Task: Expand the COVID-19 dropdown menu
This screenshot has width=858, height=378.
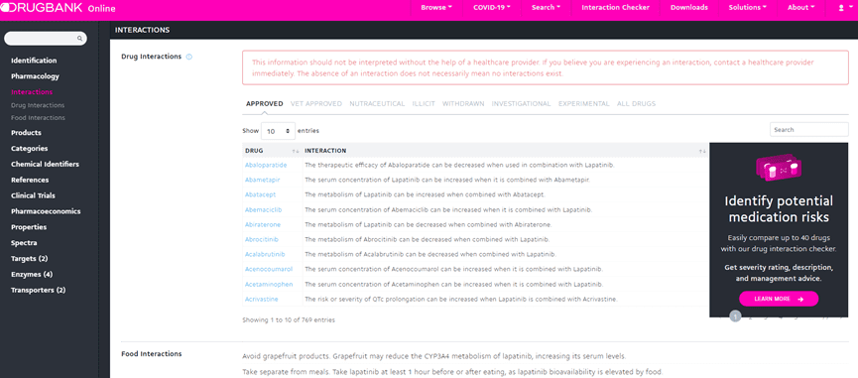Action: pos(491,8)
